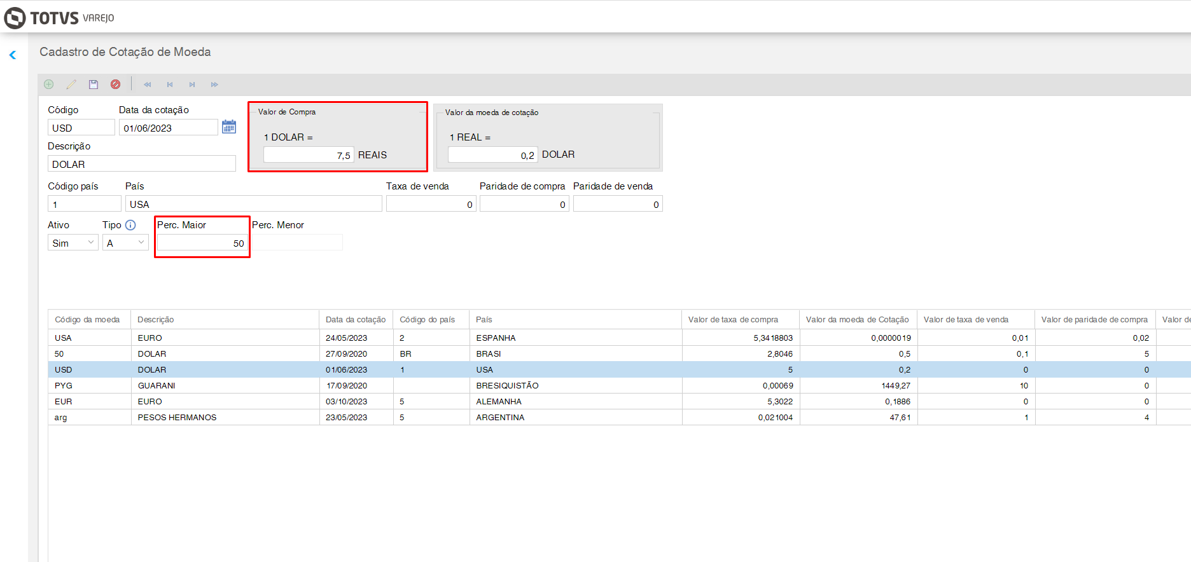The image size is (1191, 562).
Task: Click the Data da cotação date field
Action: click(169, 128)
